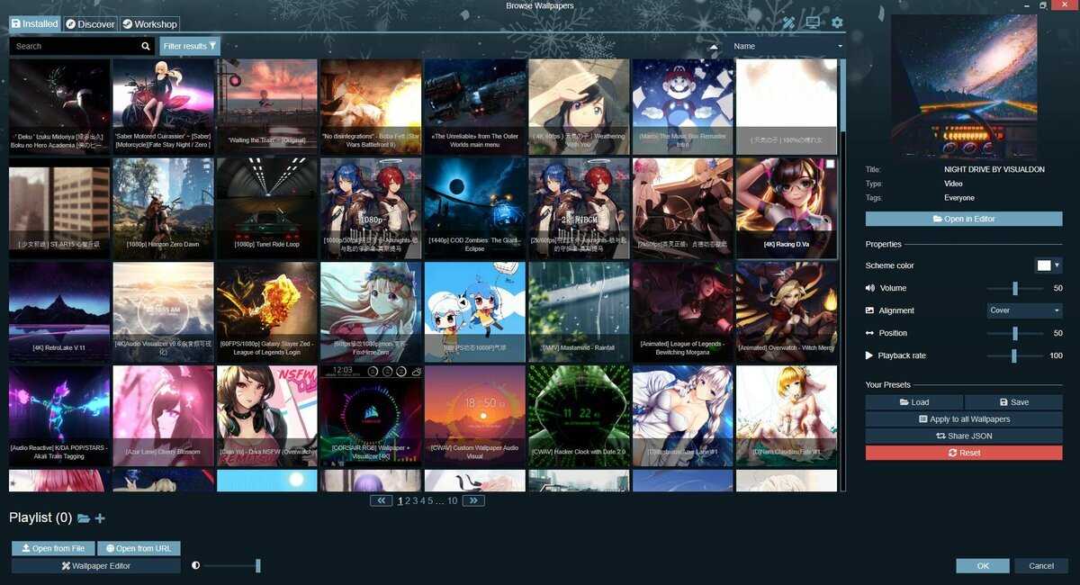This screenshot has height=585, width=1080.
Task: Click the Share JSON button
Action: [964, 436]
